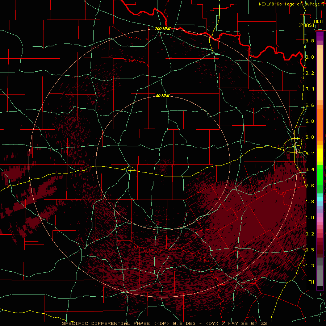
Task: Click the 7.4 value on the color scale
Action: [x=310, y=89]
